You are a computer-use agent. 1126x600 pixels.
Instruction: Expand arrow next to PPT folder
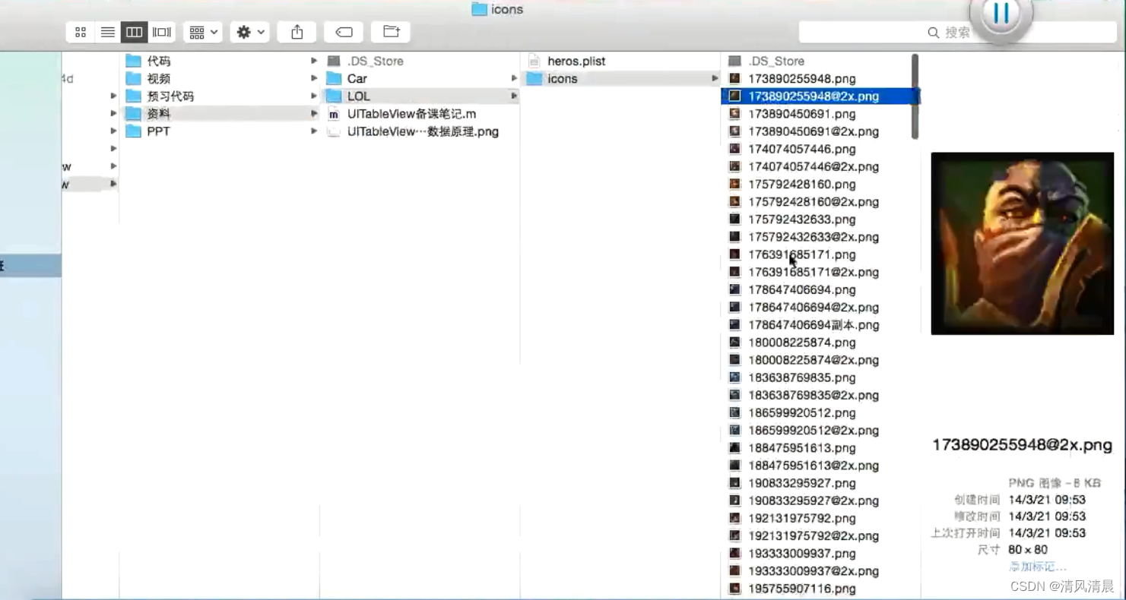314,131
